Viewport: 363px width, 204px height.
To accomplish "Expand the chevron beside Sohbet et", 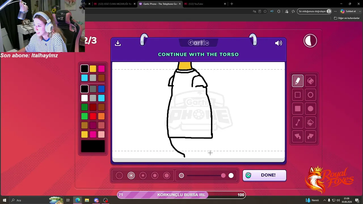I will pyautogui.click(x=359, y=11).
